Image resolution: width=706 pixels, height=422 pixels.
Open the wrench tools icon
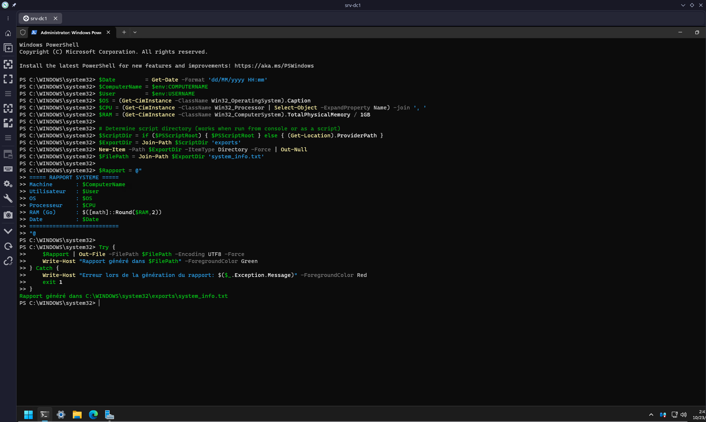click(8, 199)
